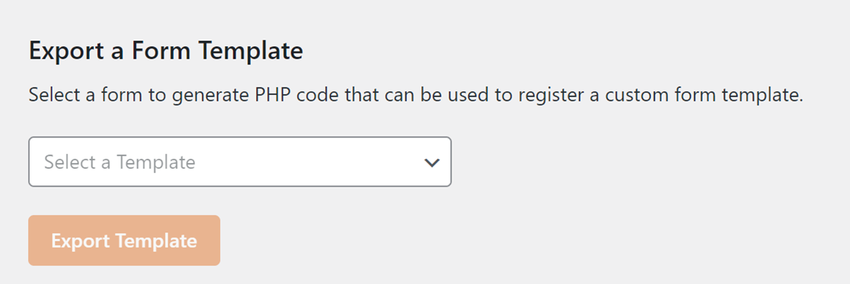This screenshot has height=284, width=850.
Task: Click the dropdown caret to show the form list
Action: pyautogui.click(x=432, y=163)
